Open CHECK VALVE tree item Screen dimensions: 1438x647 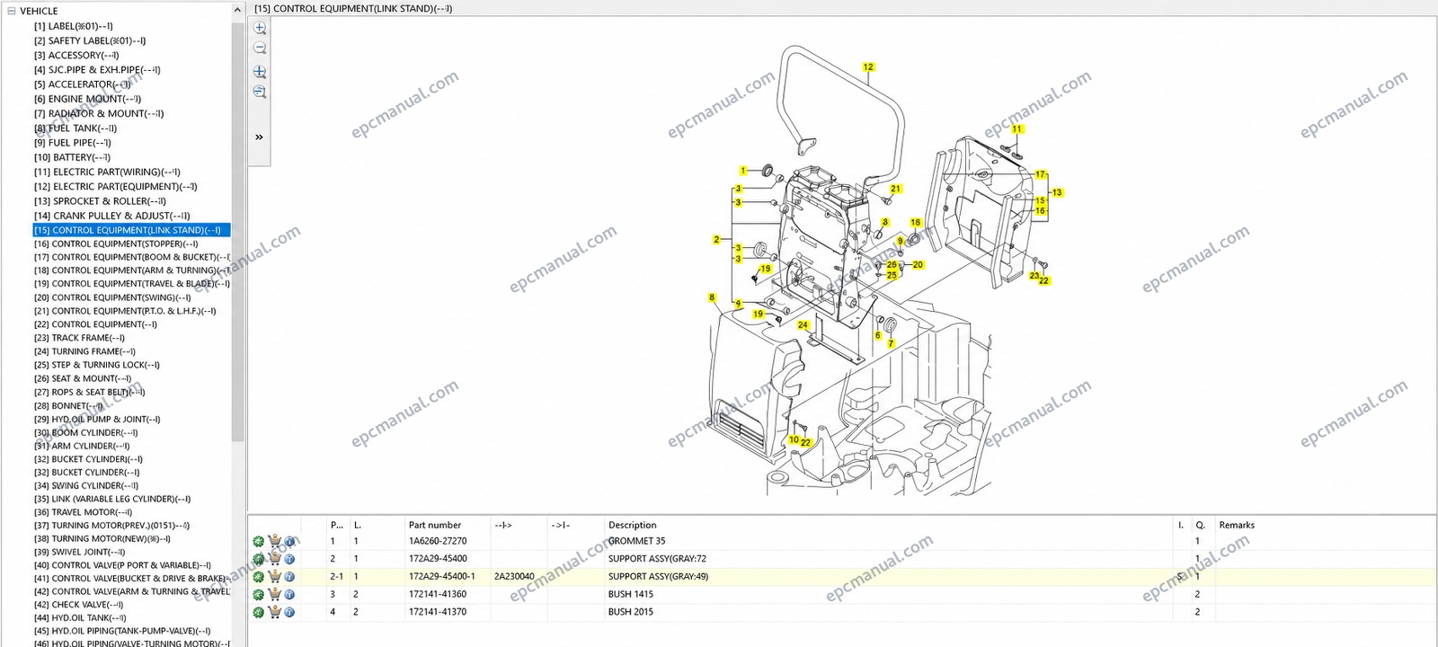pos(78,605)
